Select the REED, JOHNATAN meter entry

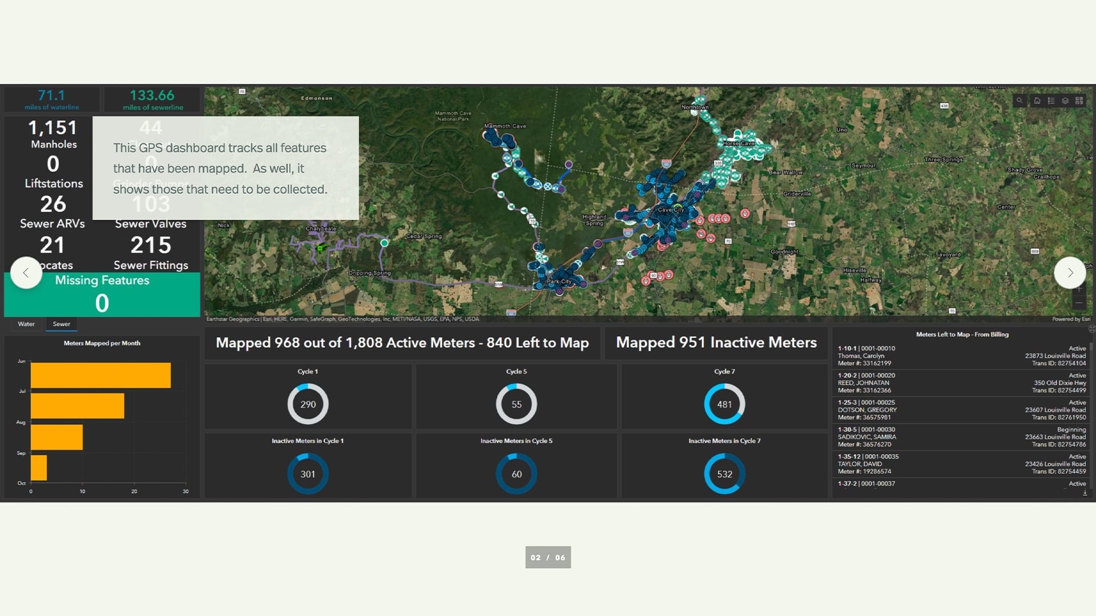[962, 383]
